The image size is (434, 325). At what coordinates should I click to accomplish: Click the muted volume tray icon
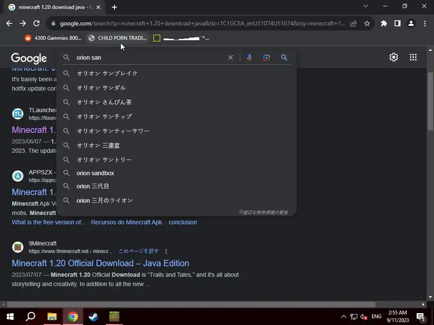coord(364,317)
